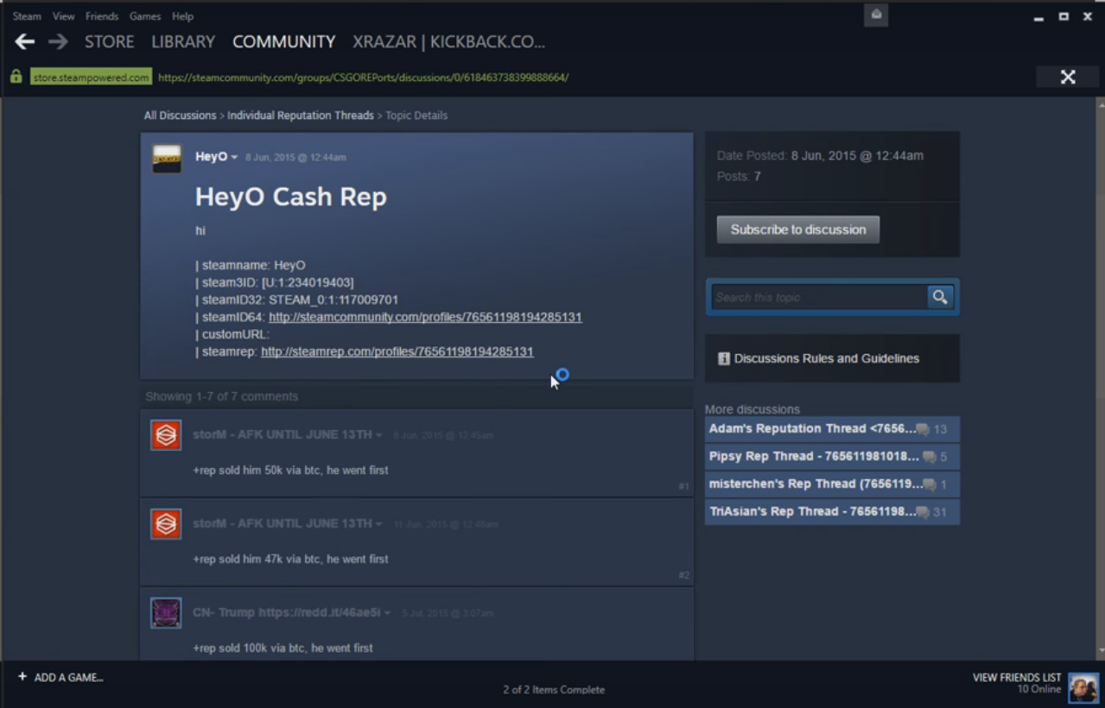Open the notifications inbox icon
The image size is (1105, 708).
pyautogui.click(x=876, y=15)
